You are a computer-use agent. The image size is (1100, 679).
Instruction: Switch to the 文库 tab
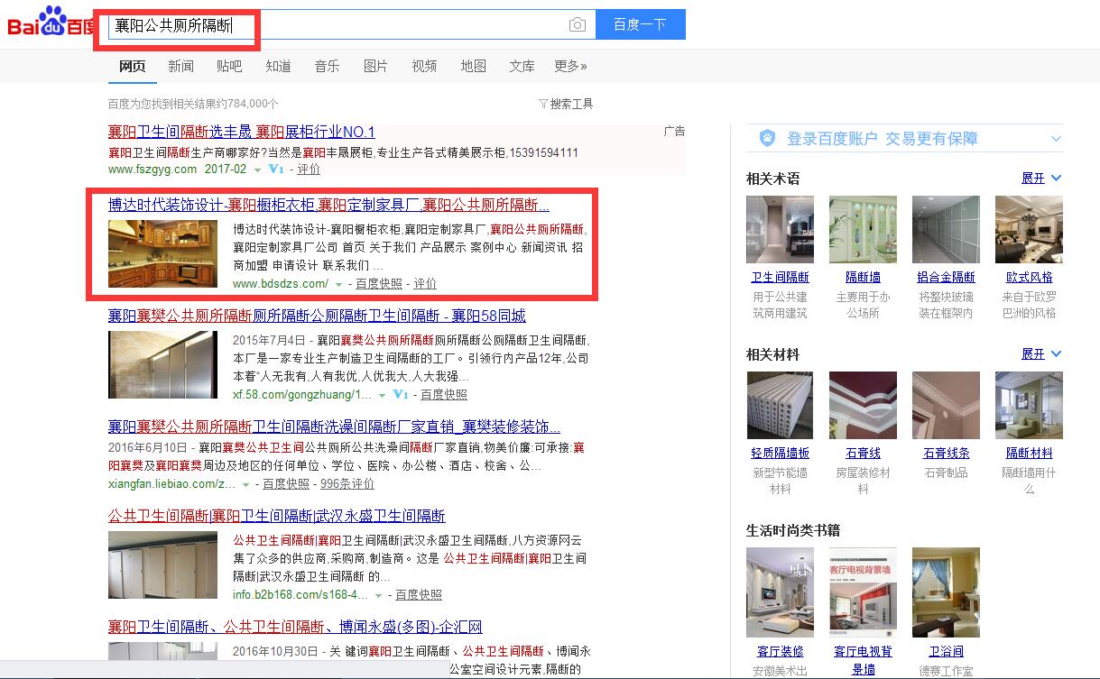point(522,66)
